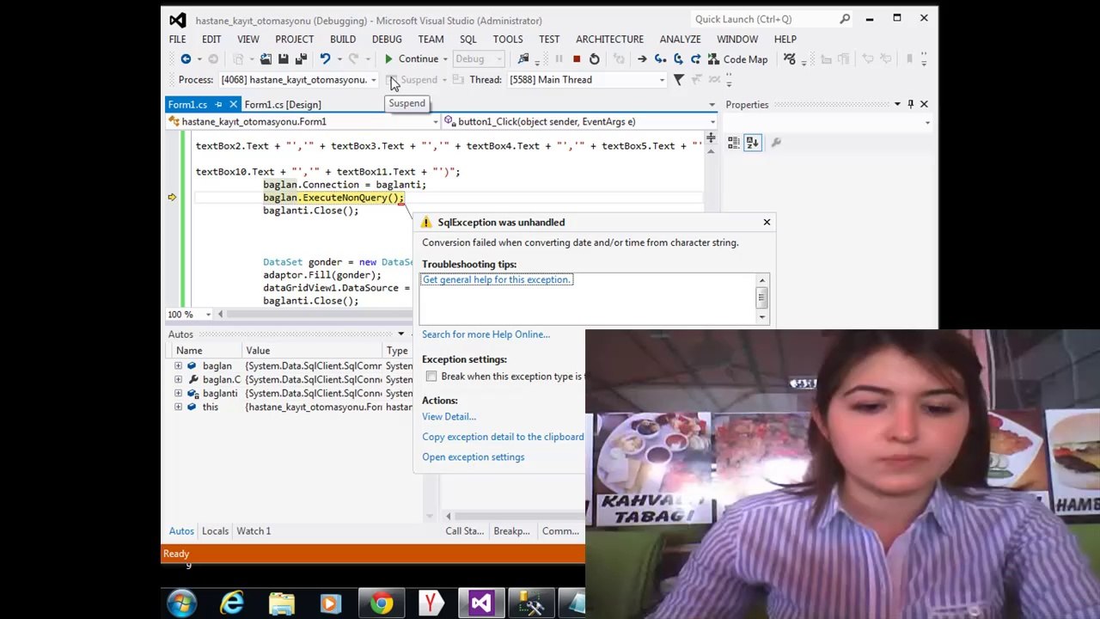The width and height of the screenshot is (1100, 619).
Task: Close the Form1.cs tab with its X
Action: click(x=233, y=105)
